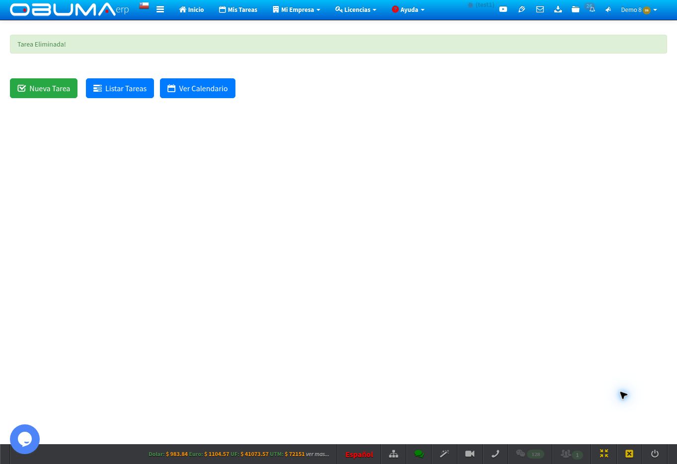Click the power logout icon
Screen dimensions: 677x464
tap(655, 454)
